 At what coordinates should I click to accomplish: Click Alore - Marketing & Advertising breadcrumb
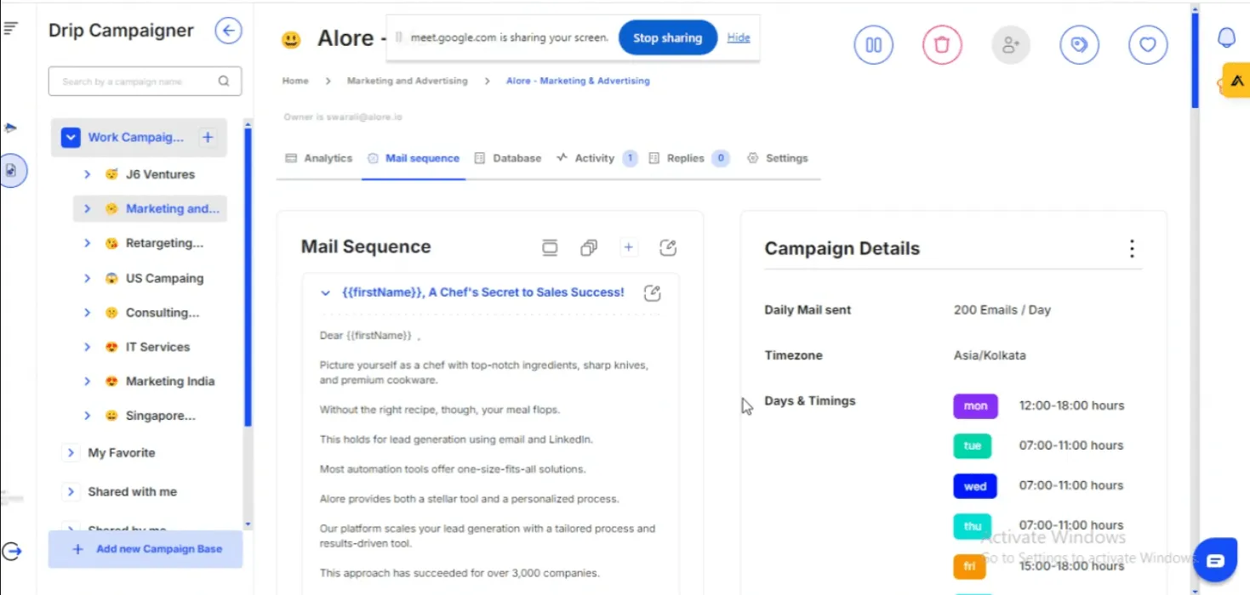coord(578,81)
